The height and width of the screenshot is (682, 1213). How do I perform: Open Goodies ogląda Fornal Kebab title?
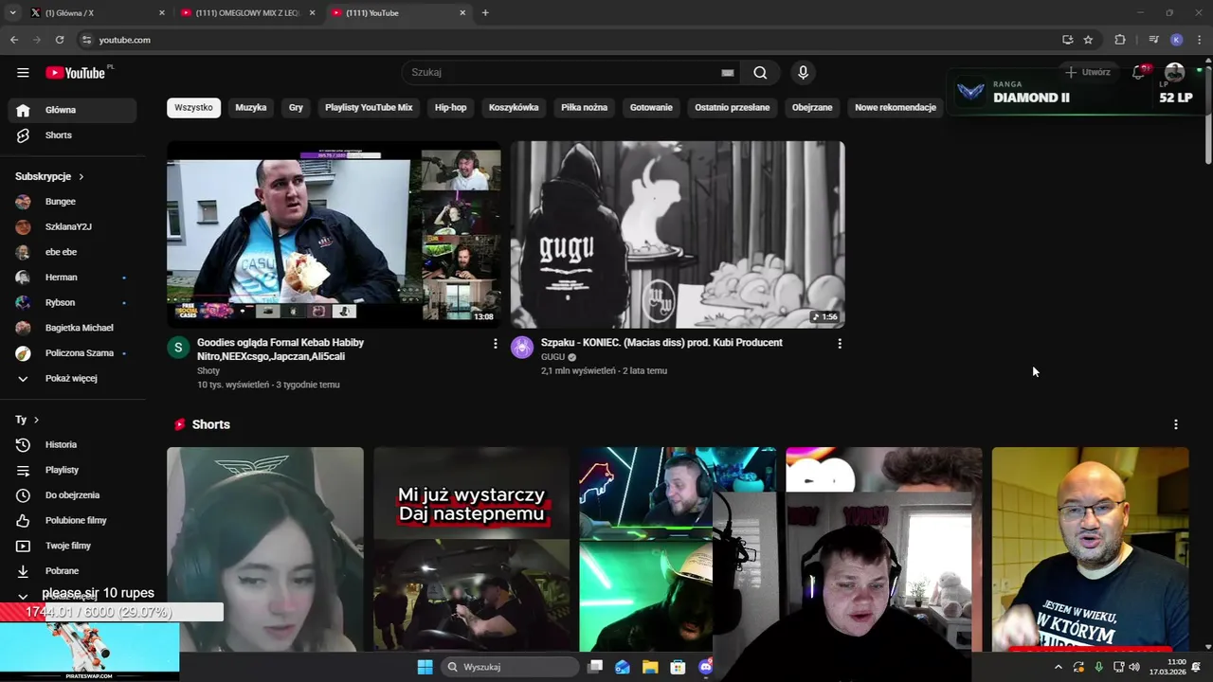click(281, 350)
